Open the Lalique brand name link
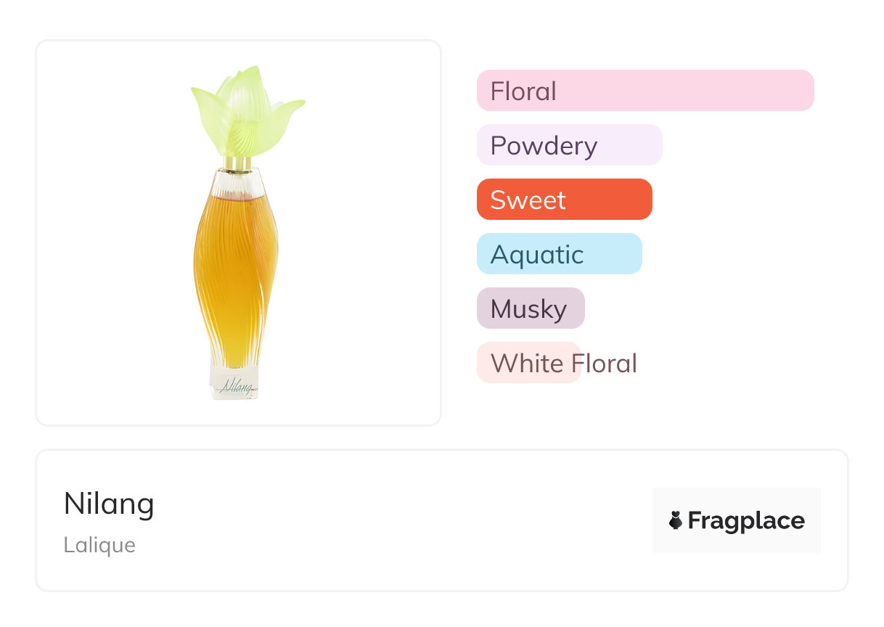 pos(99,545)
